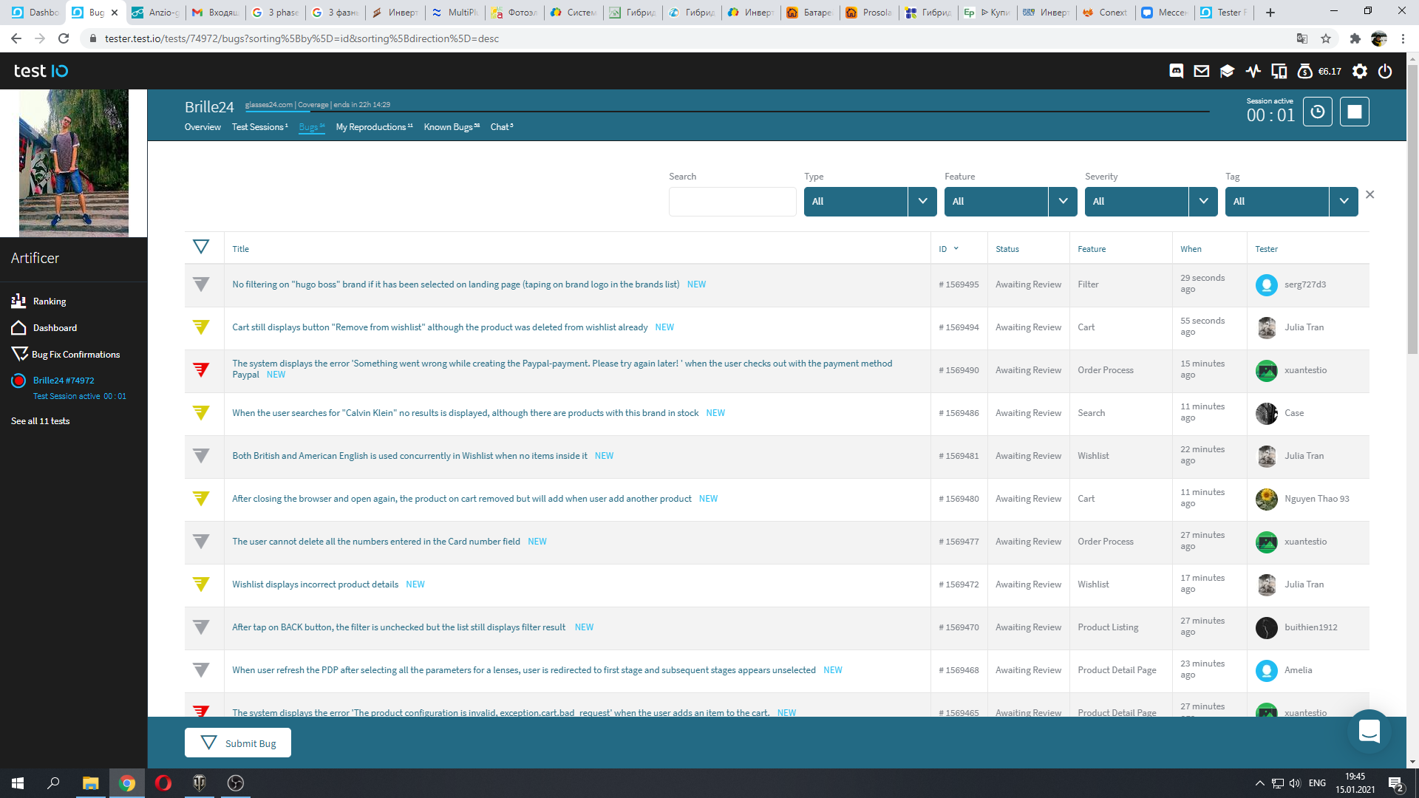This screenshot has width=1419, height=798.
Task: Open the activity pulse icon
Action: point(1253,71)
